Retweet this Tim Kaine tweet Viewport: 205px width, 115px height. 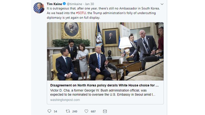pyautogui.click(x=68, y=111)
